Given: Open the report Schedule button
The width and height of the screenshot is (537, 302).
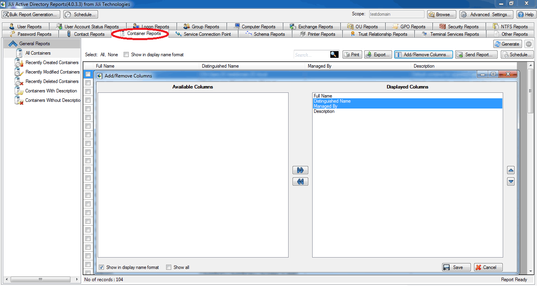Looking at the screenshot, I should tap(517, 55).
